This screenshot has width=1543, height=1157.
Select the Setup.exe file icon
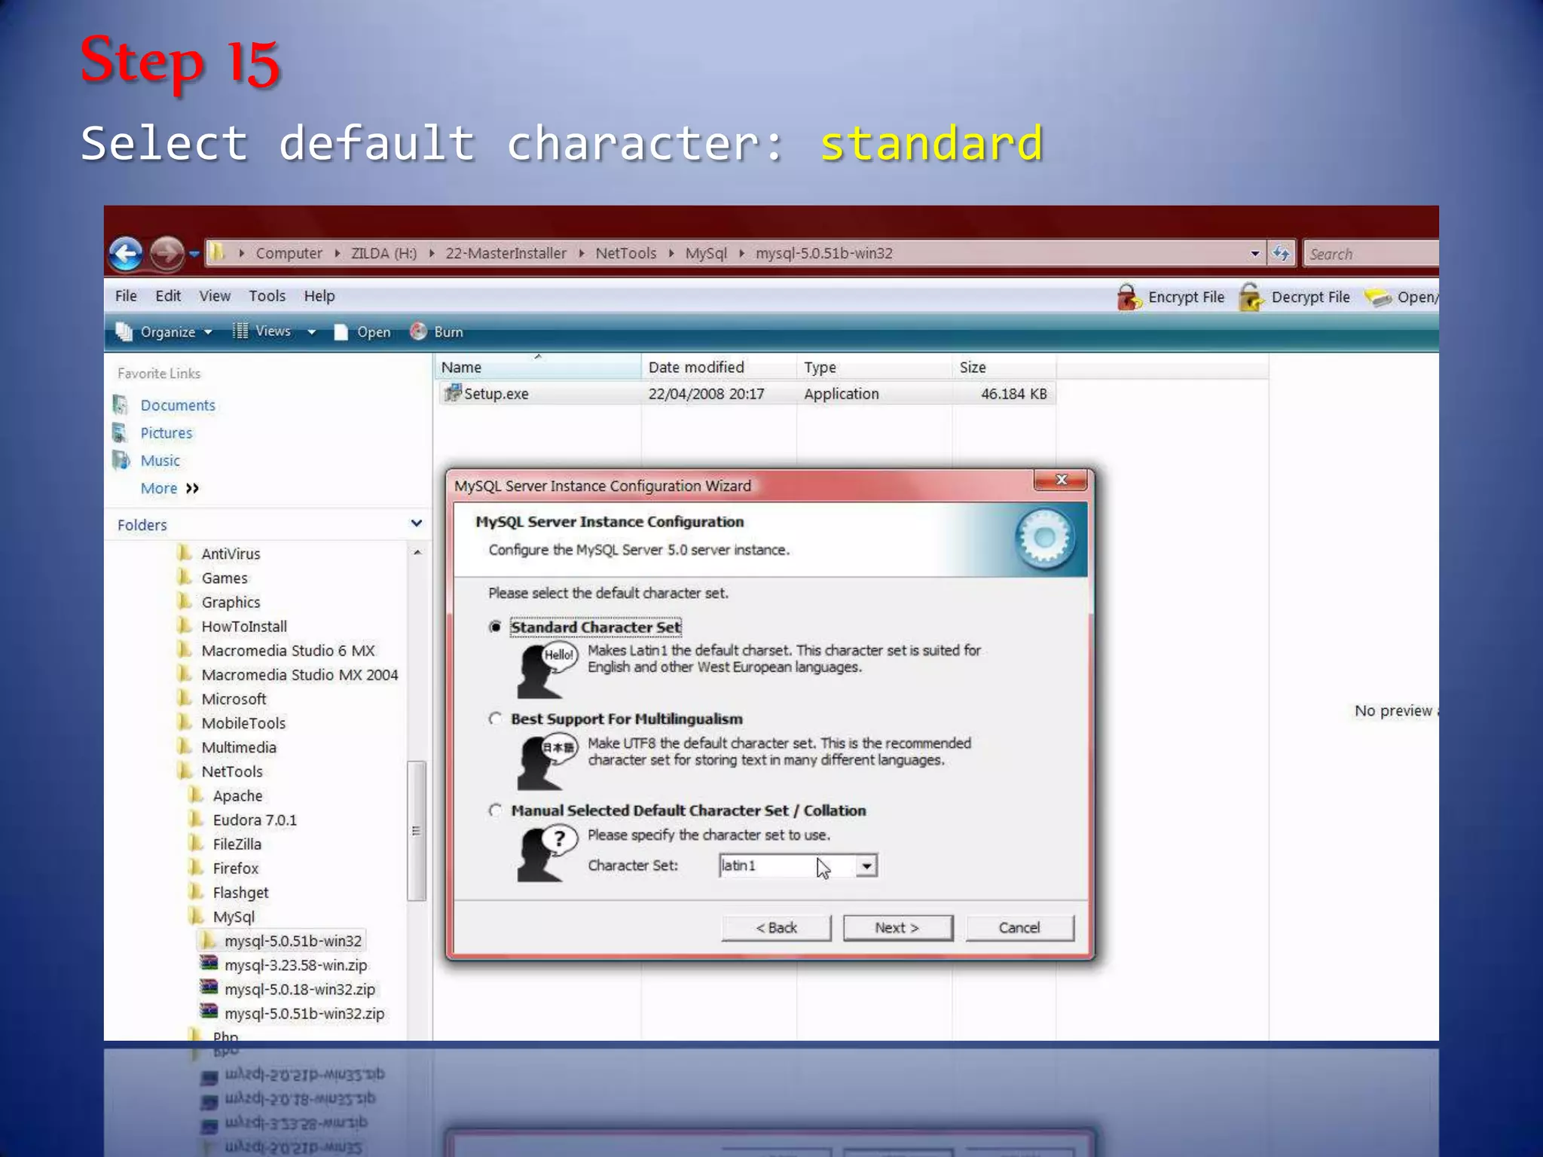click(452, 393)
